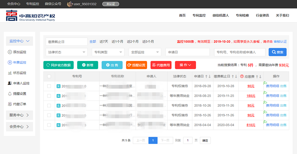Open the 法律状态 dropdown

tap(66, 52)
